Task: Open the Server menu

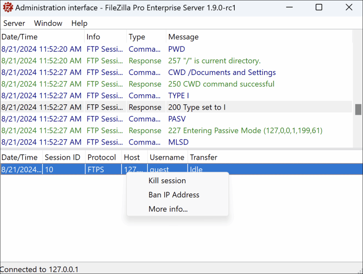Action: pyautogui.click(x=14, y=23)
